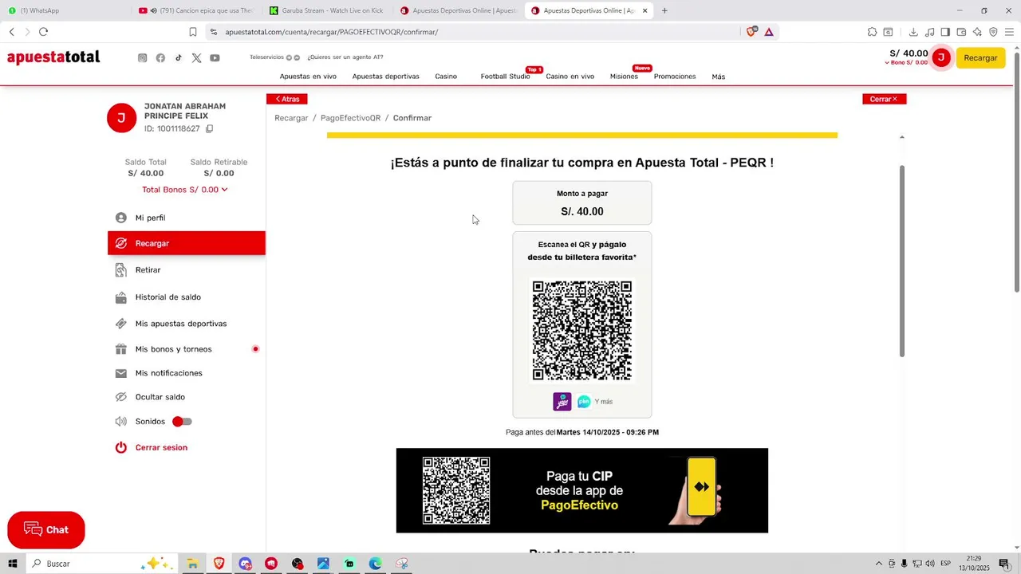
Task: Click the red Atras button
Action: tap(287, 99)
